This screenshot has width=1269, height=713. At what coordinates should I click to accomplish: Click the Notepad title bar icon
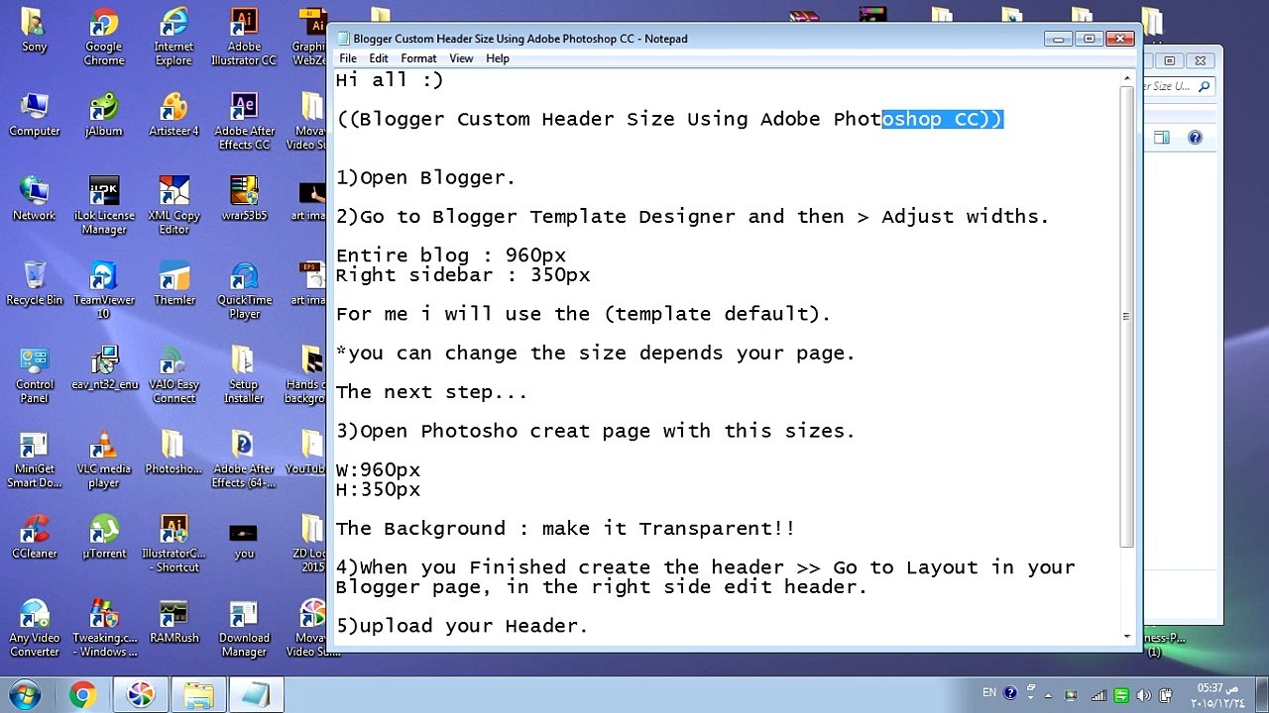(x=344, y=39)
